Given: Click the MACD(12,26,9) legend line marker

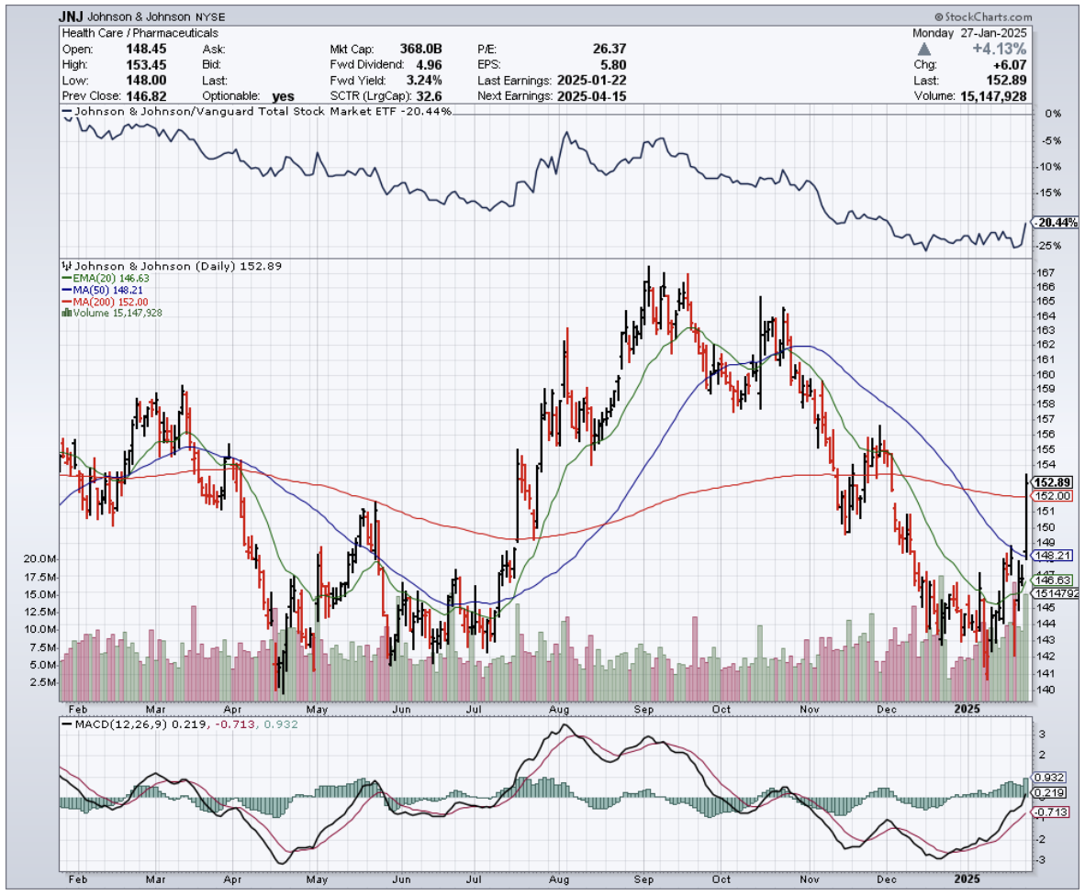Looking at the screenshot, I should [x=65, y=725].
